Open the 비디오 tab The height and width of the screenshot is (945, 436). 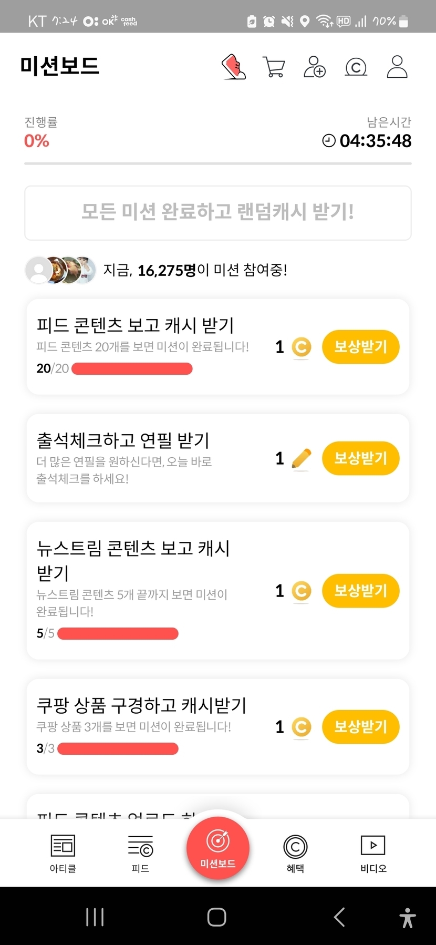(x=373, y=852)
